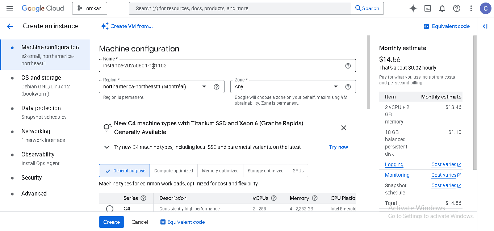Screen dimensions: 494x231
Task: Click the Gemini sparkle icon in header
Action: point(413,8)
